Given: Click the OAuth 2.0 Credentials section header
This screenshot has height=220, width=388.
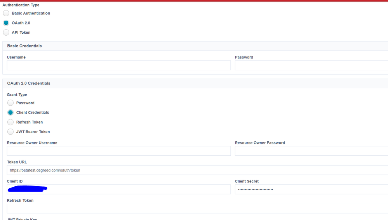Looking at the screenshot, I should pyautogui.click(x=29, y=84).
